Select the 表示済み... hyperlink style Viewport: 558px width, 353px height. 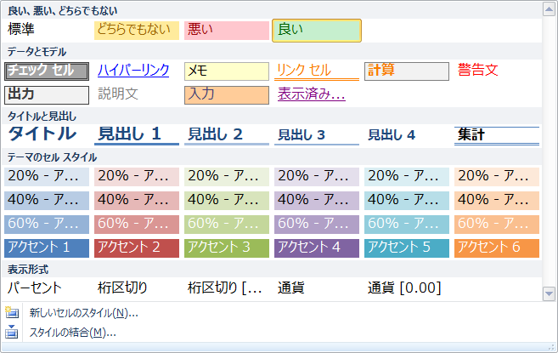[317, 95]
